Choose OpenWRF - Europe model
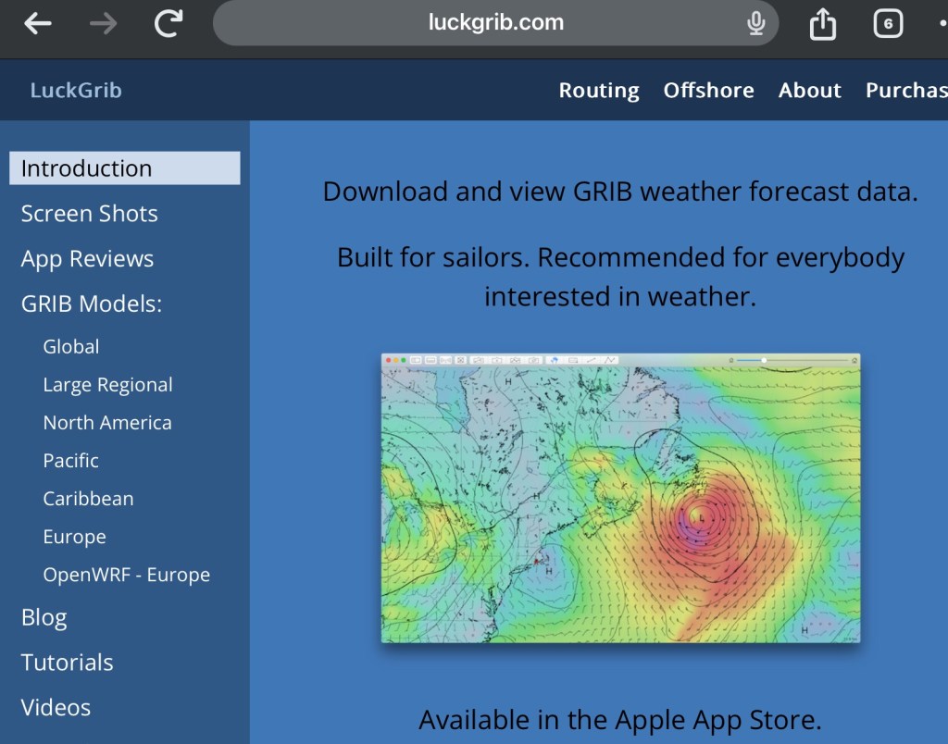The image size is (948, 744). tap(126, 575)
